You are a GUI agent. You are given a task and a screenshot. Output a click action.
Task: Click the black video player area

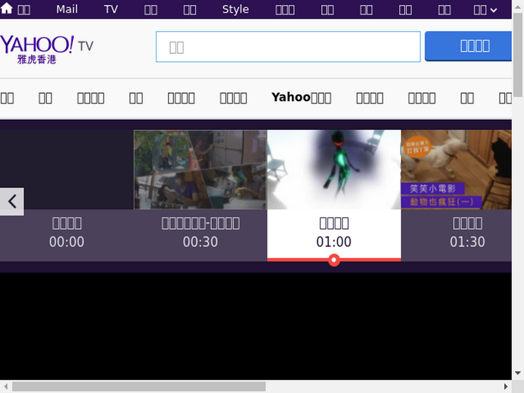[256, 326]
